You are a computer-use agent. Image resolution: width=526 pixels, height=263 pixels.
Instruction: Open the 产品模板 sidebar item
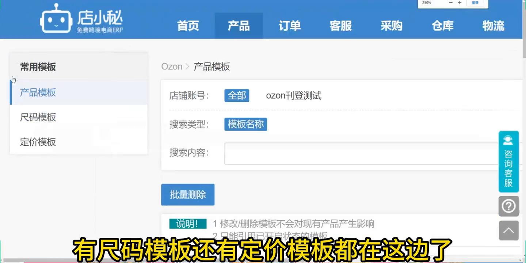[38, 92]
